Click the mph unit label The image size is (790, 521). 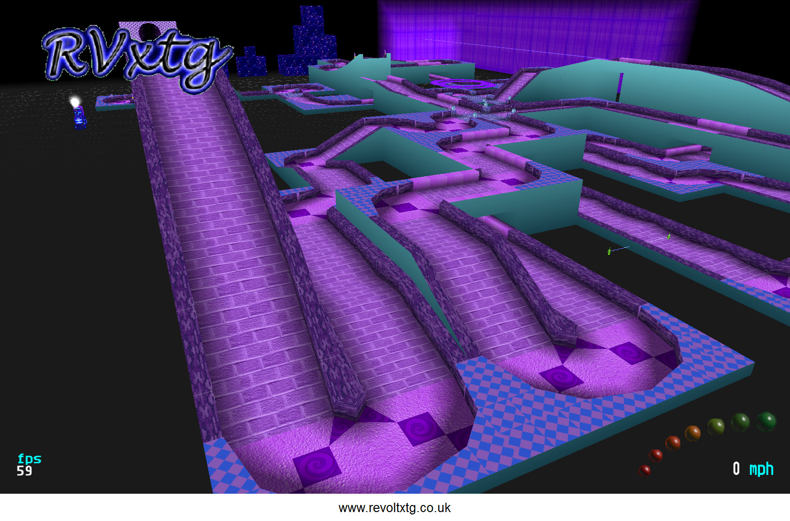[761, 469]
